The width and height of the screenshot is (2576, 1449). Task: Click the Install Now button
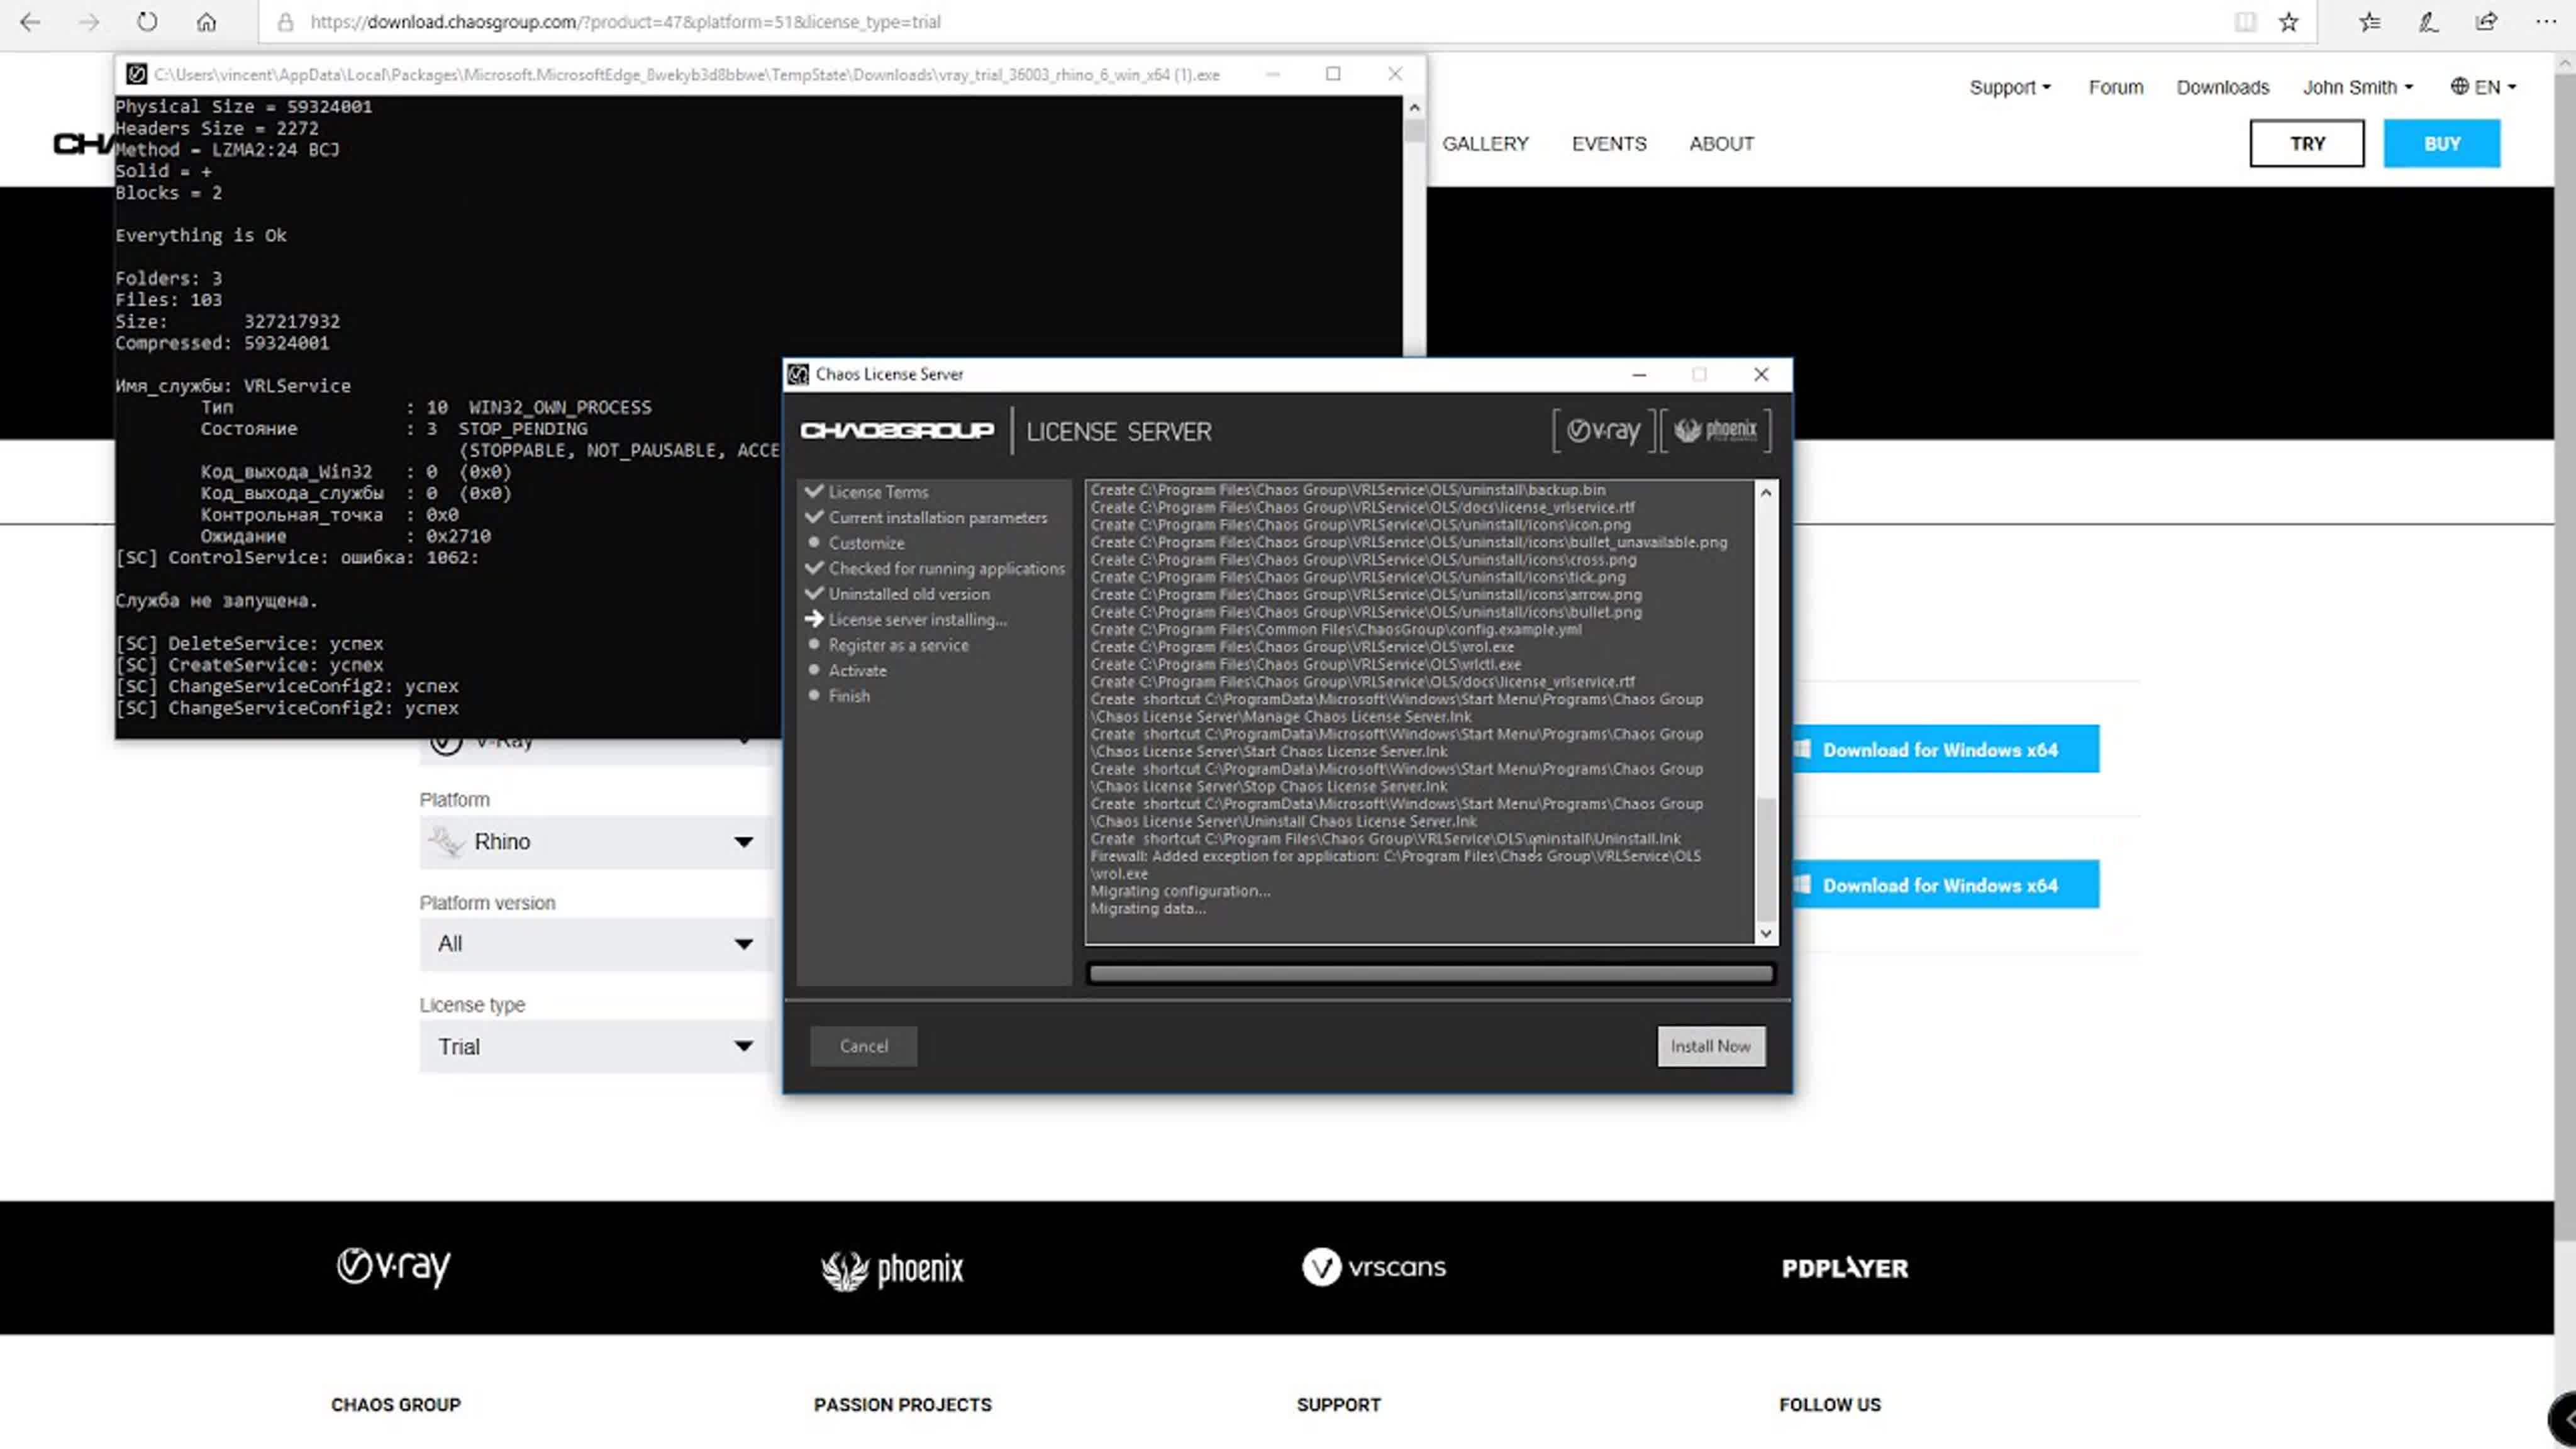click(x=1711, y=1046)
